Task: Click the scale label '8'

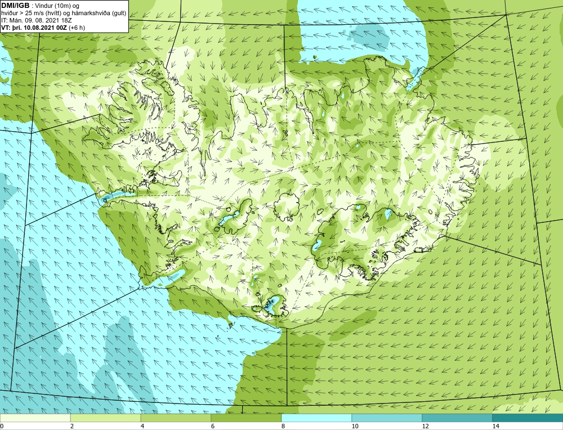Action: [283, 427]
